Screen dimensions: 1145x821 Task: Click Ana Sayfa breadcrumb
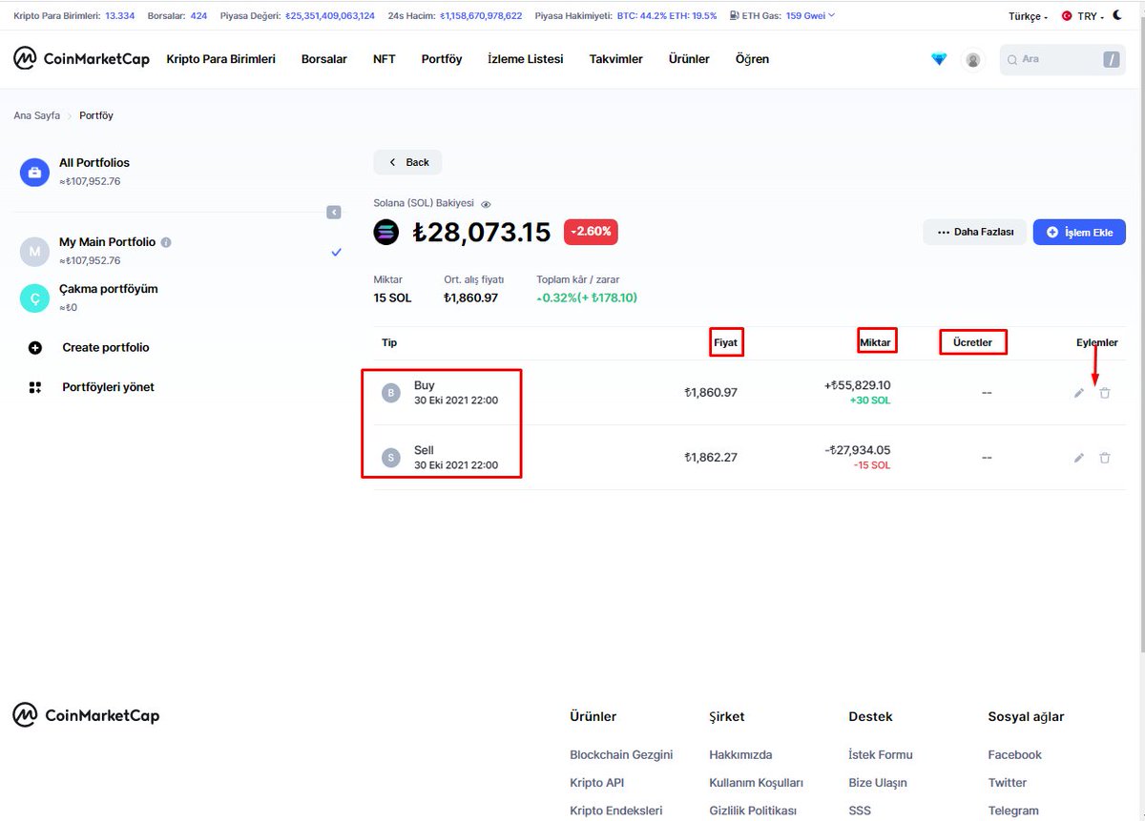(36, 115)
